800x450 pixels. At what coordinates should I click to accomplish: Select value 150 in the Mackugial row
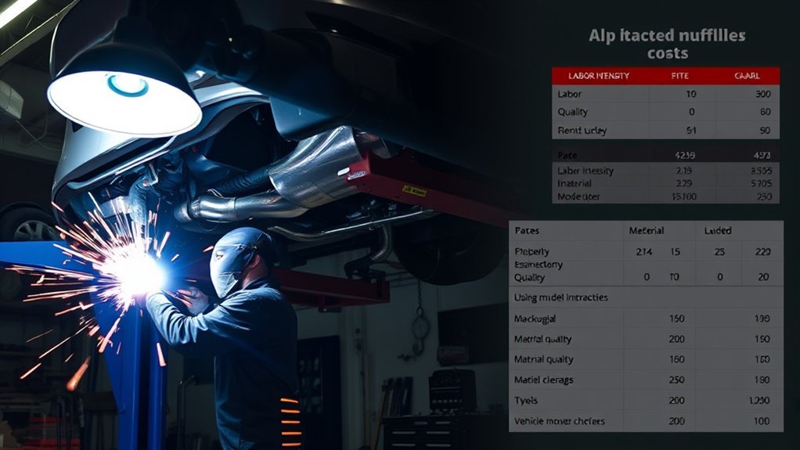click(676, 319)
